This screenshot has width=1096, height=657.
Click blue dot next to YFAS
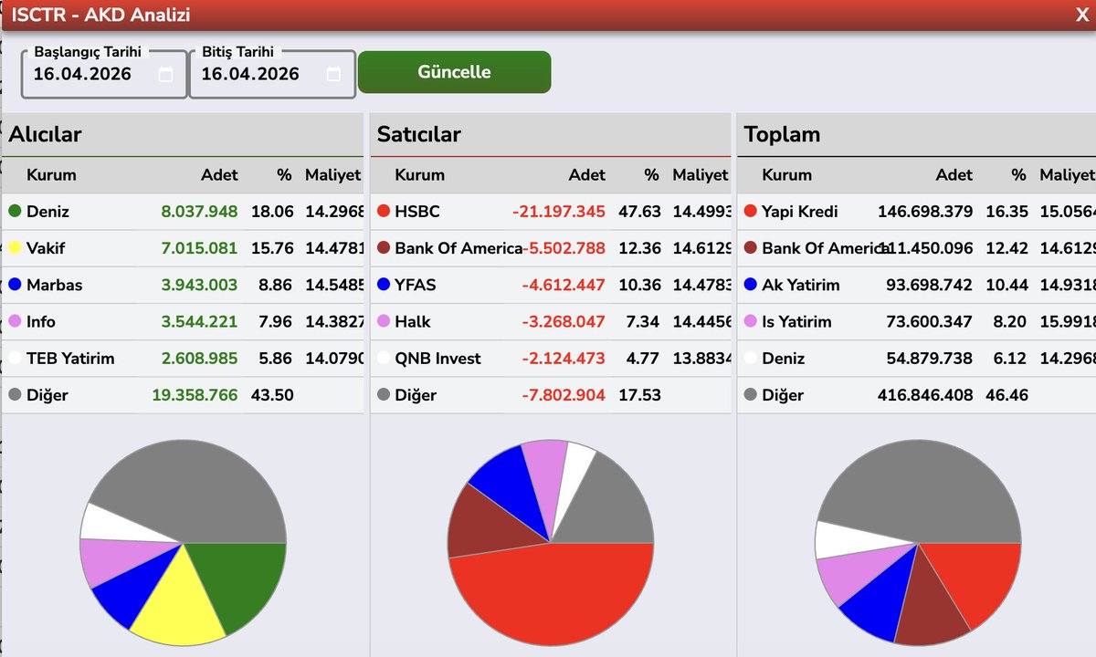point(384,285)
